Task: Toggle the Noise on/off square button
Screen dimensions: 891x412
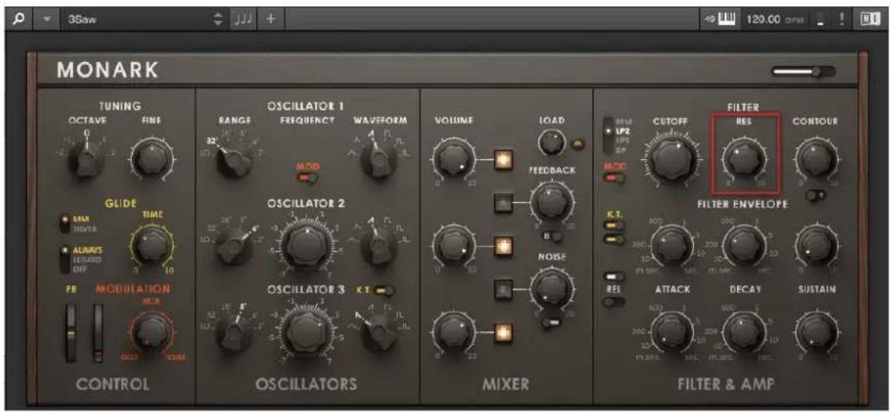Action: tap(503, 289)
